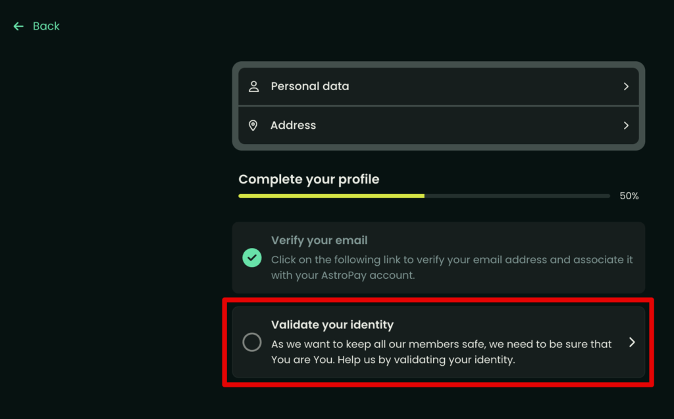The width and height of the screenshot is (674, 419).
Task: Go Back using the text link
Action: tap(46, 26)
